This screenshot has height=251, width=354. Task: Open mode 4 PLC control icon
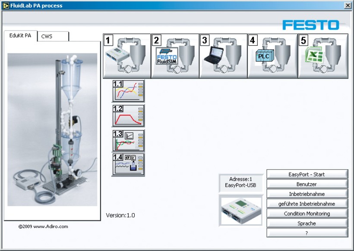[x=272, y=56]
